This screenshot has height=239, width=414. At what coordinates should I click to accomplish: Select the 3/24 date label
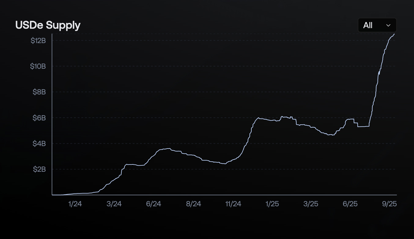pyautogui.click(x=114, y=204)
